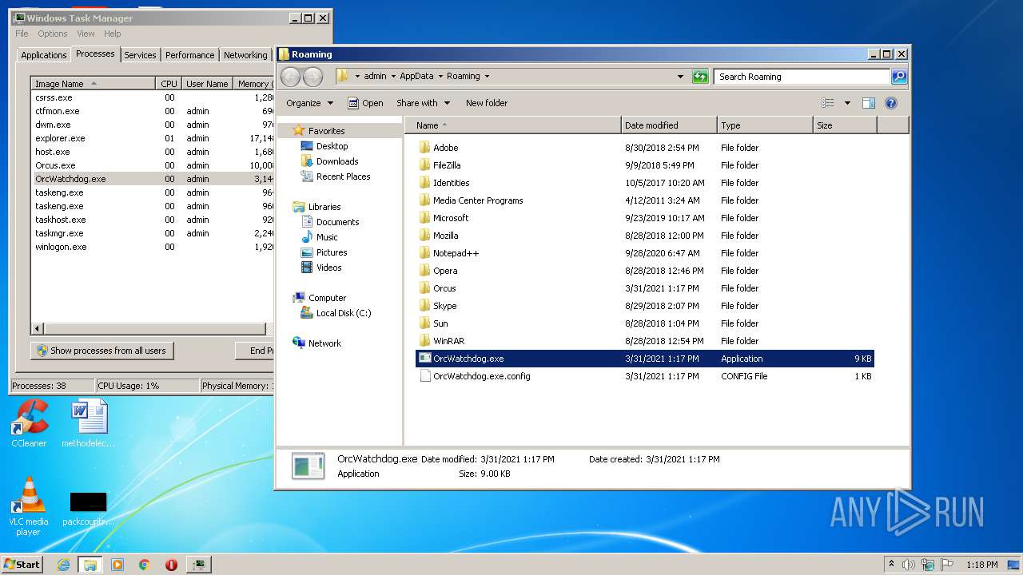Open the File menu in Task Manager

pos(22,34)
